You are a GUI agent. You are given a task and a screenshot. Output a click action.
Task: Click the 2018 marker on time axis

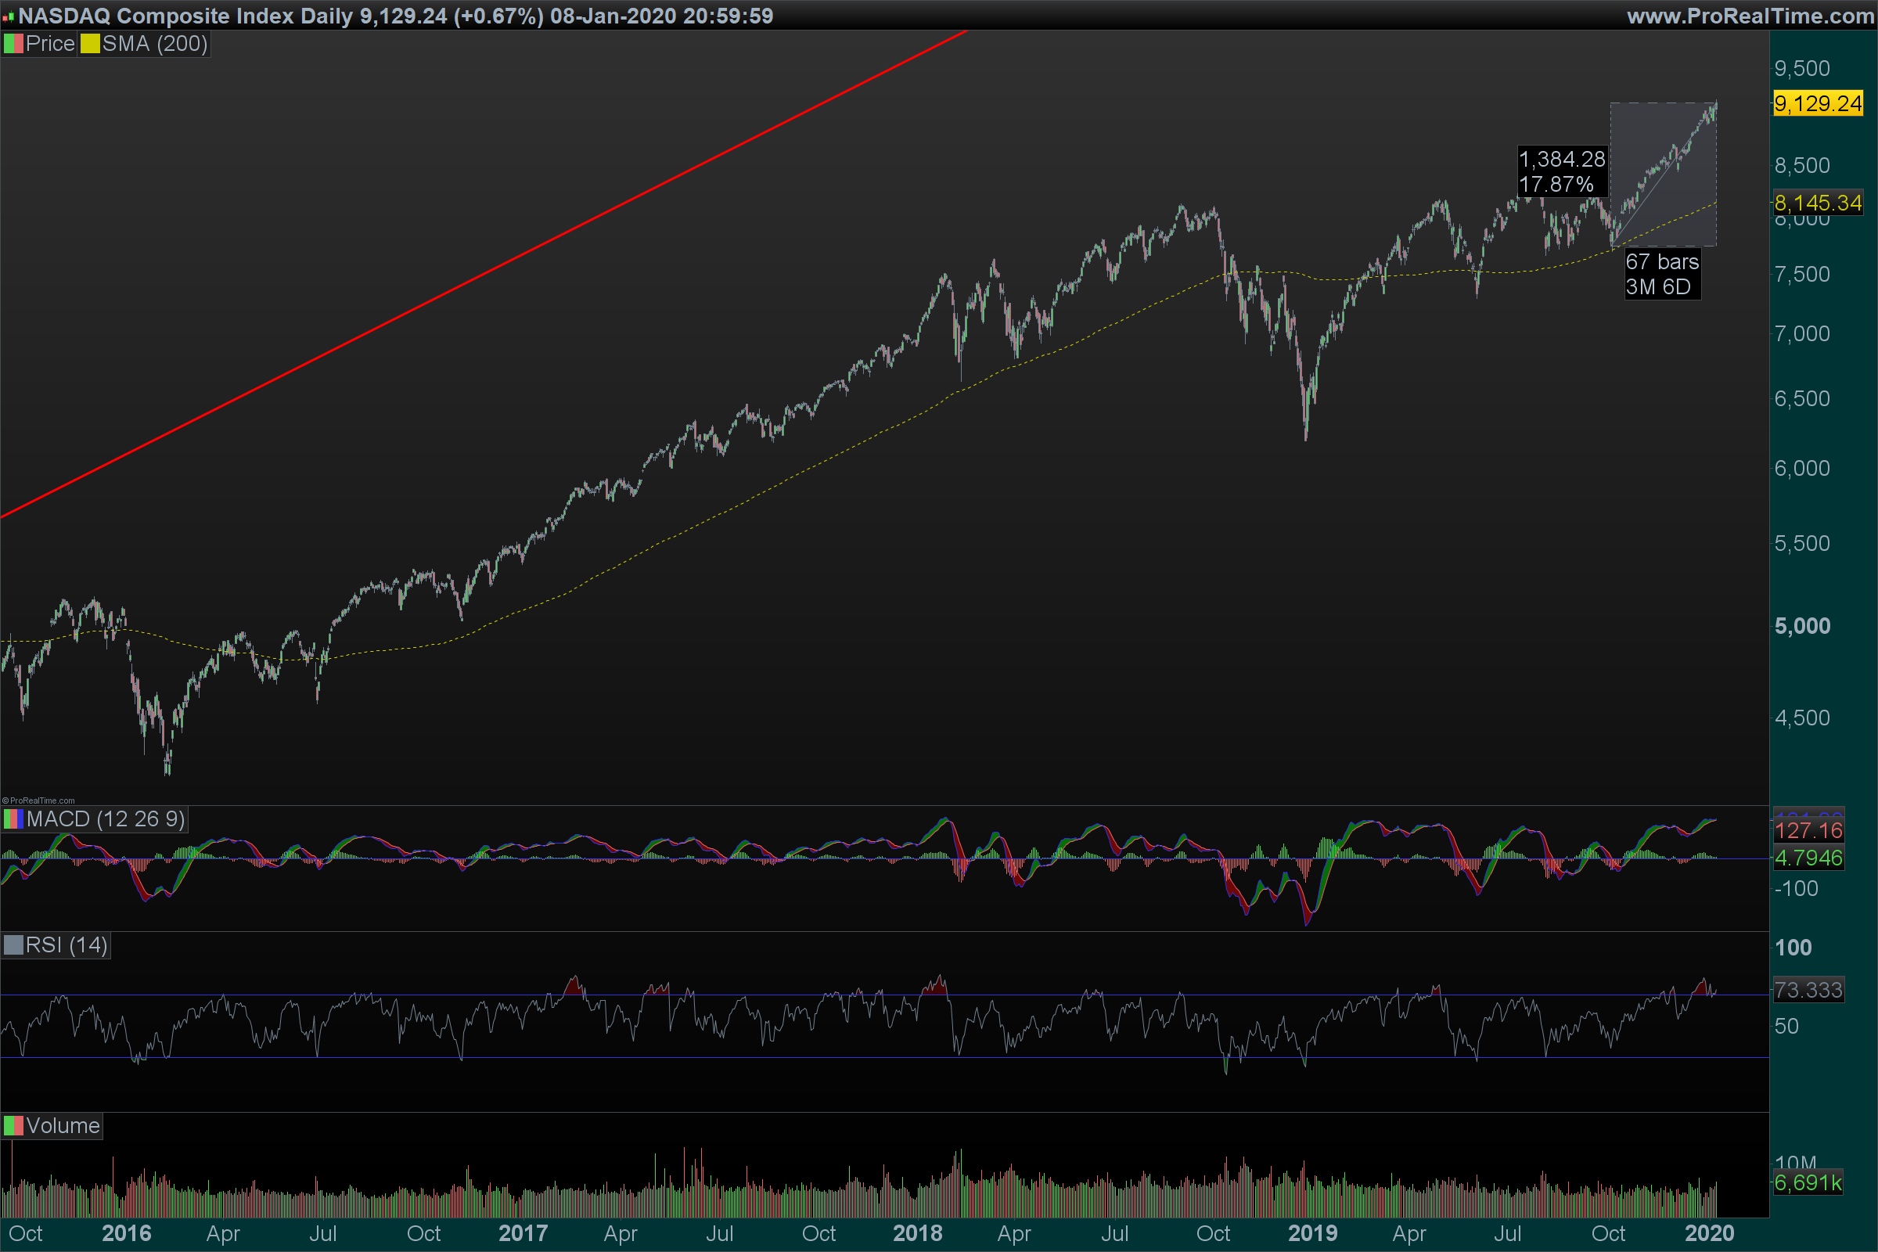click(916, 1234)
